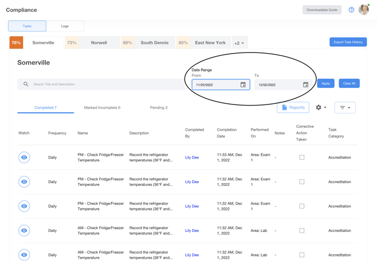The width and height of the screenshot is (377, 263).
Task: Click the 78% Somerville compliance badge
Action: pos(16,43)
